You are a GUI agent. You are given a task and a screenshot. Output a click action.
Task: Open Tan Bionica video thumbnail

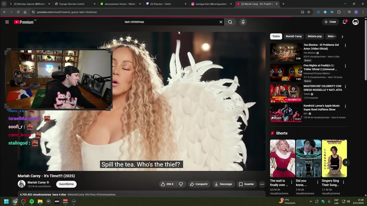click(286, 52)
